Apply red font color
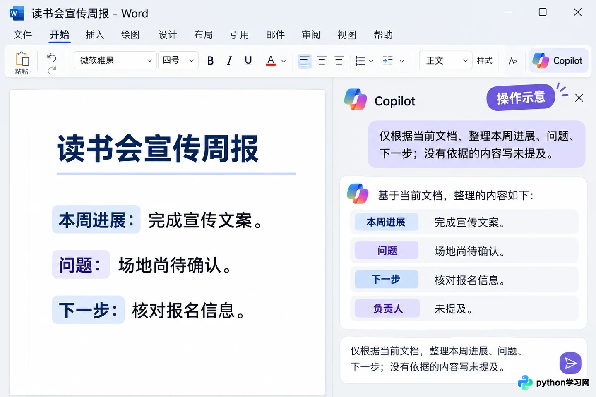The image size is (596, 397). pyautogui.click(x=271, y=61)
